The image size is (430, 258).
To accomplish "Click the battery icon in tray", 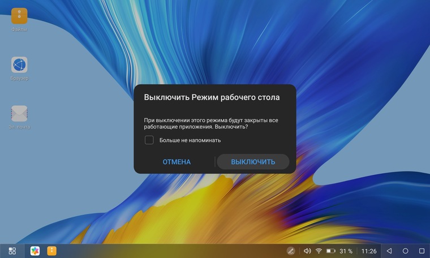I will coord(331,251).
